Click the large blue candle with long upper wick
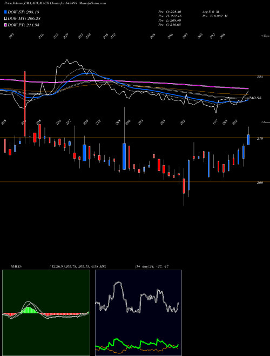 click(x=124, y=156)
